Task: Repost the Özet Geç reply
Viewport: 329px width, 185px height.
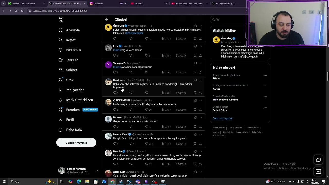Action: click(x=131, y=39)
